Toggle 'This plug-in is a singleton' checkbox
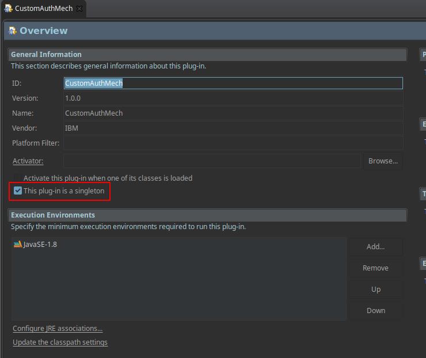 (x=18, y=191)
